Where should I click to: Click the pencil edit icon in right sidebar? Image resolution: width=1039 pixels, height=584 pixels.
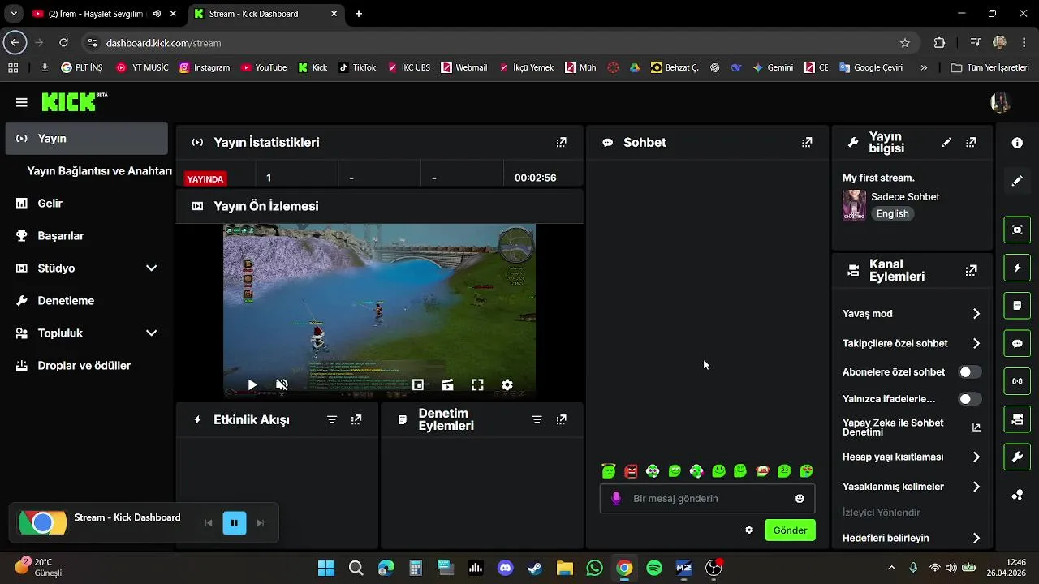1017,181
